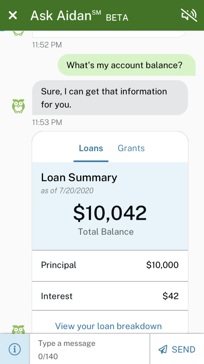Click the paper plane icon on SEND

(x=163, y=349)
